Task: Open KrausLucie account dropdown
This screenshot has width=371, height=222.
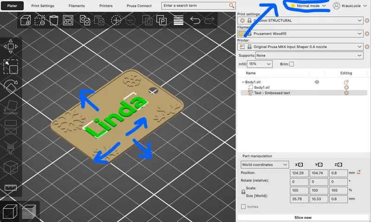Action: [x=350, y=6]
